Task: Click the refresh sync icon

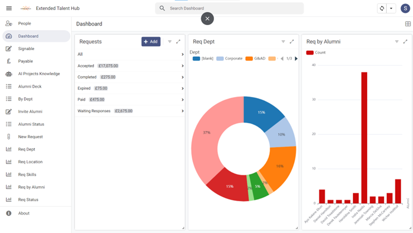Action: pos(382,8)
